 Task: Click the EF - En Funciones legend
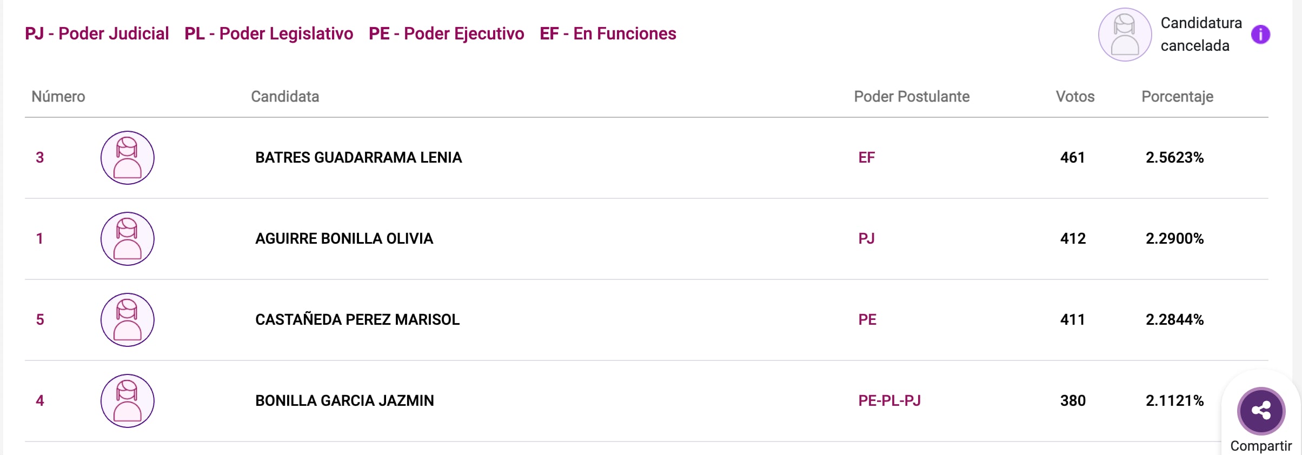pos(608,34)
